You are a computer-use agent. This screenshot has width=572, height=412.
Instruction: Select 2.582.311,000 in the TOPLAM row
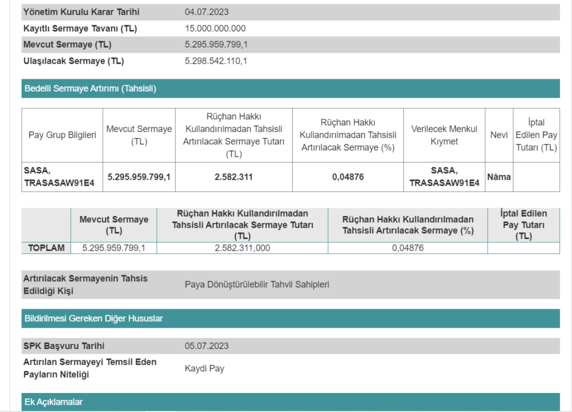242,248
